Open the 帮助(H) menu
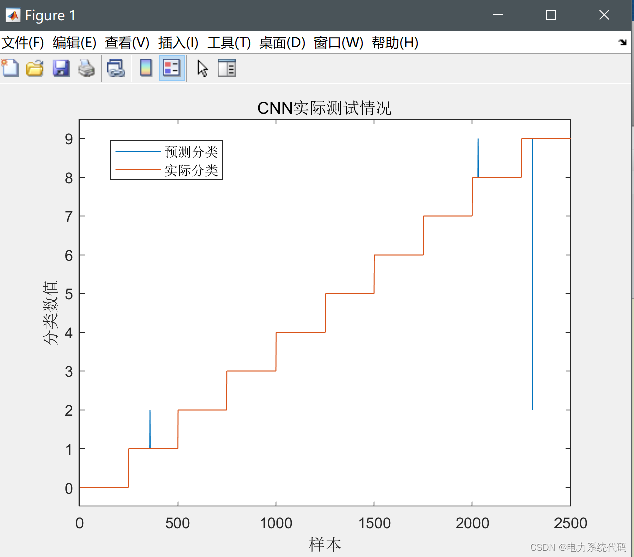634x557 pixels. (395, 43)
